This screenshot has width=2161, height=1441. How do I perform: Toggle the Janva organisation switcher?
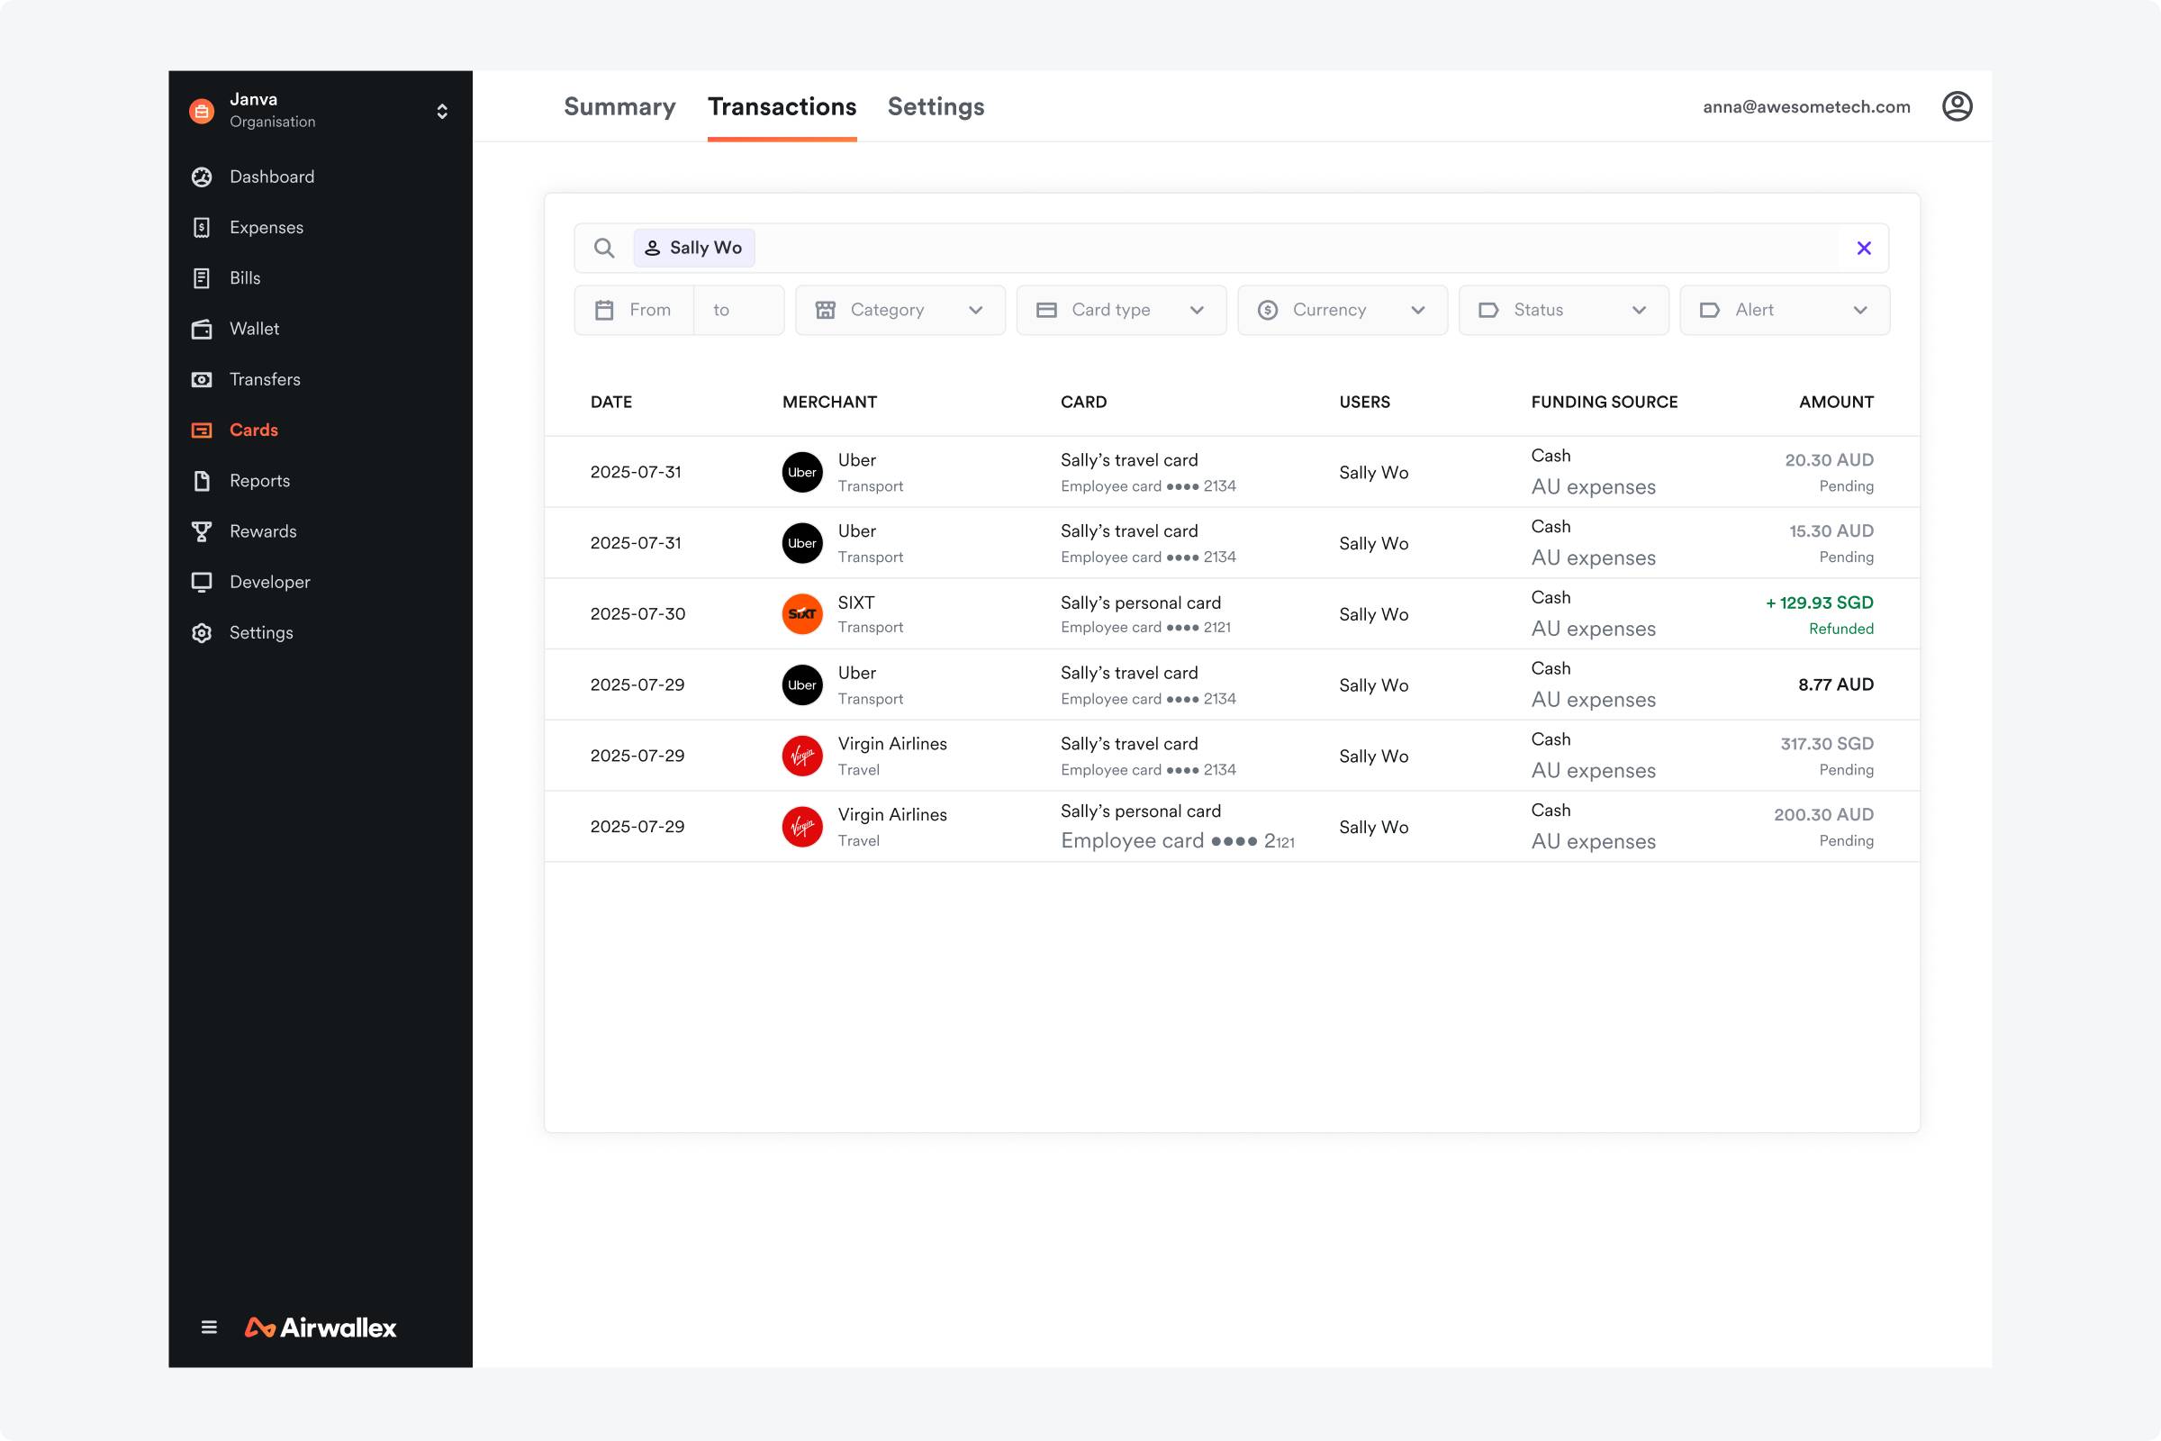click(x=441, y=109)
